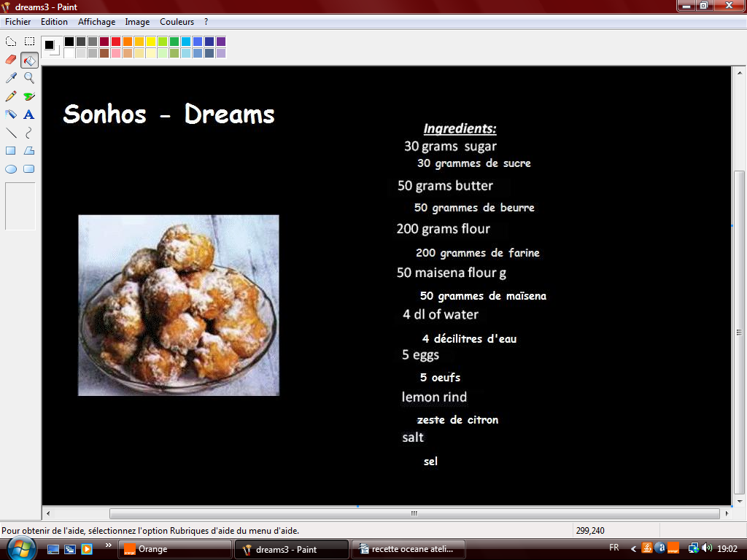The height and width of the screenshot is (560, 747).
Task: Activate the Text tool
Action: click(29, 114)
